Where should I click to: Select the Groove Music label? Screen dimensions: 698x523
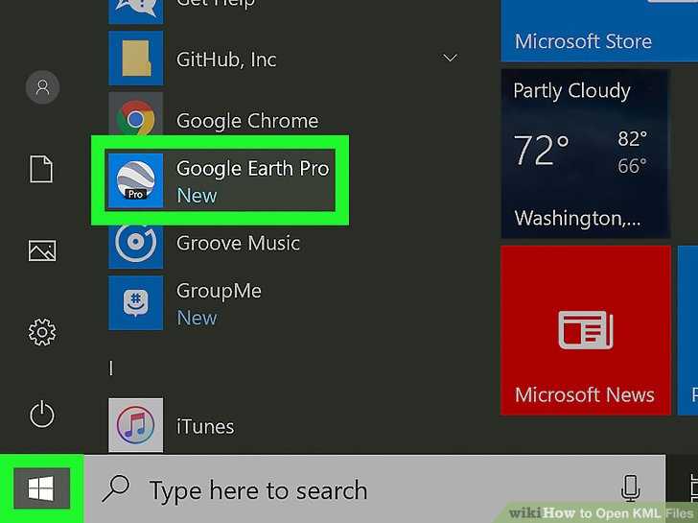point(238,243)
